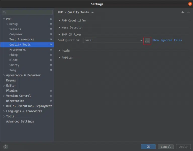Viewport: 193px width, 151px height.
Task: Click the back navigation arrow icon
Action: [x=183, y=12]
